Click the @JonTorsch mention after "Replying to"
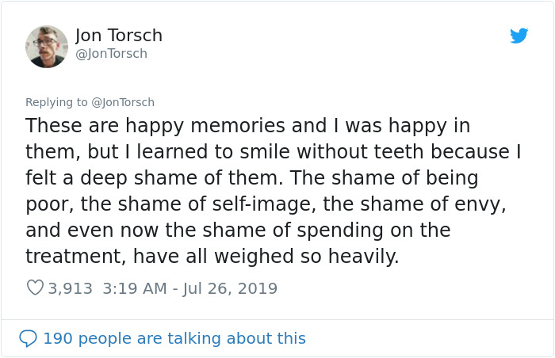This screenshot has width=555, height=358. (x=123, y=102)
